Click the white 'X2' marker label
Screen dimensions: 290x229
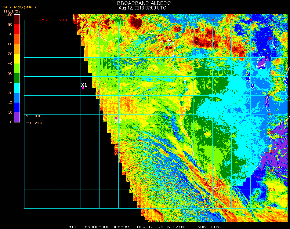click(x=118, y=121)
